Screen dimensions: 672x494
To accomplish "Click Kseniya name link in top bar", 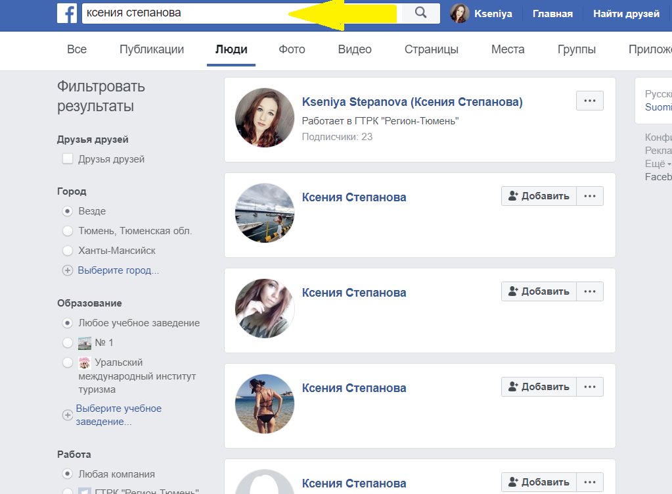I will (x=493, y=14).
